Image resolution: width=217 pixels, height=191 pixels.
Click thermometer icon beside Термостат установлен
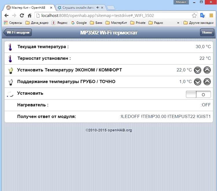pyautogui.click(x=10, y=59)
